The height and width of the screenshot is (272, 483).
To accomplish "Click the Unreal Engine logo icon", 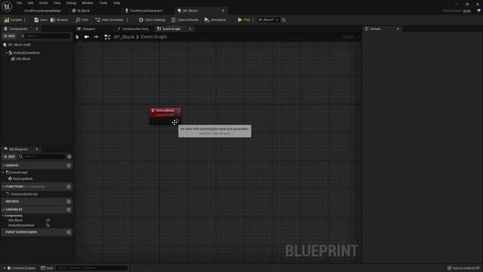I will pyautogui.click(x=7, y=6).
